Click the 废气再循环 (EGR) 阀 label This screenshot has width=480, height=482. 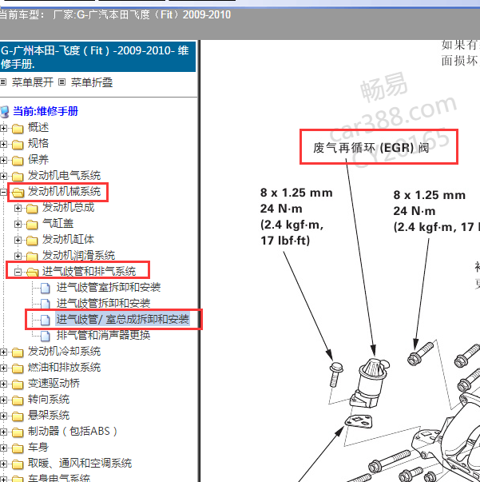click(x=371, y=148)
